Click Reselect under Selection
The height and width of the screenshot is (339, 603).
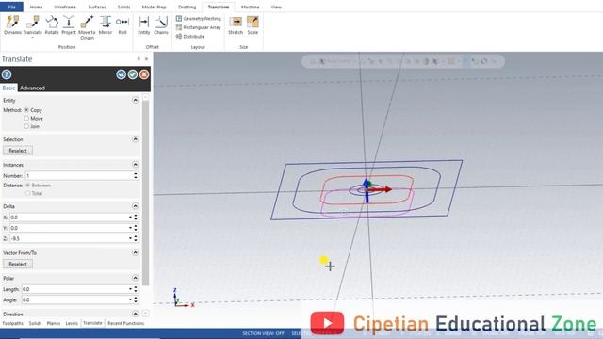[x=18, y=151]
